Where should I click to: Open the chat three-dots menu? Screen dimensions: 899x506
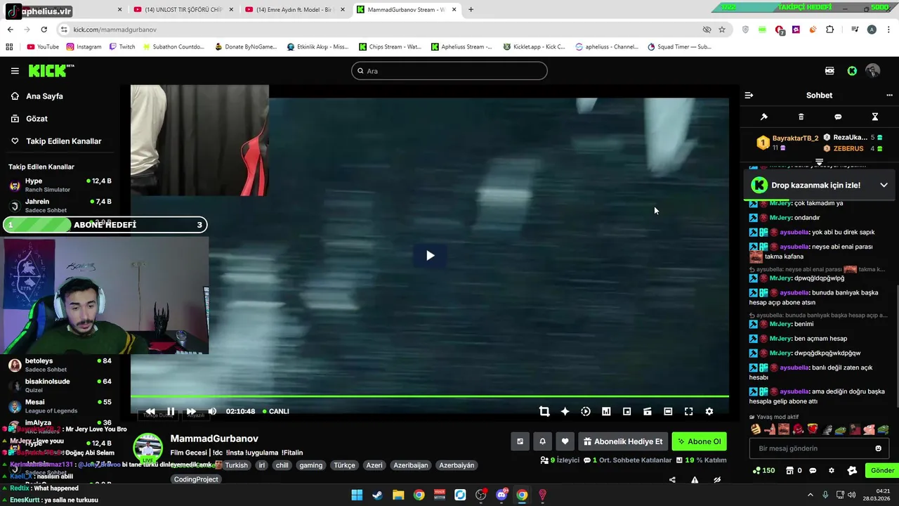click(x=889, y=96)
